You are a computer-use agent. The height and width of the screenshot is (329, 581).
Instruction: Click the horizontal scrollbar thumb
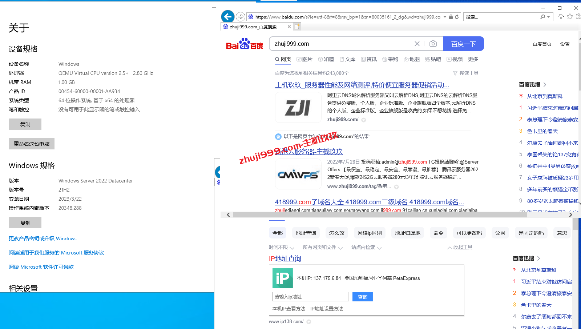(380, 215)
